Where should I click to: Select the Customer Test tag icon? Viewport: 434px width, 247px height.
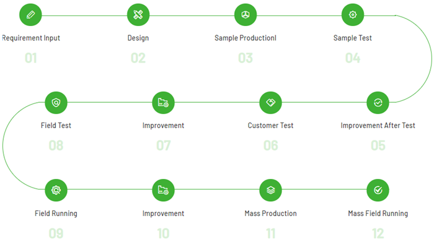[271, 103]
